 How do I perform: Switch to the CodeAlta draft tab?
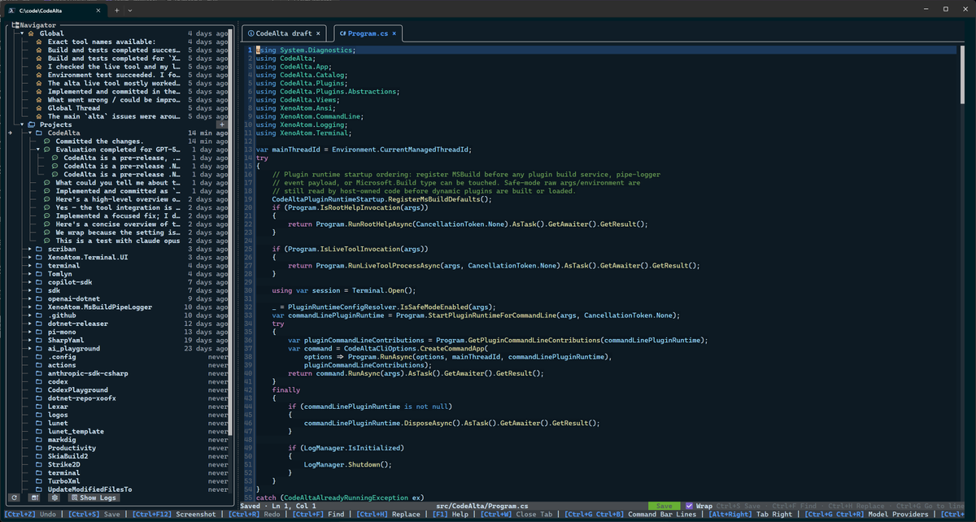(x=283, y=33)
